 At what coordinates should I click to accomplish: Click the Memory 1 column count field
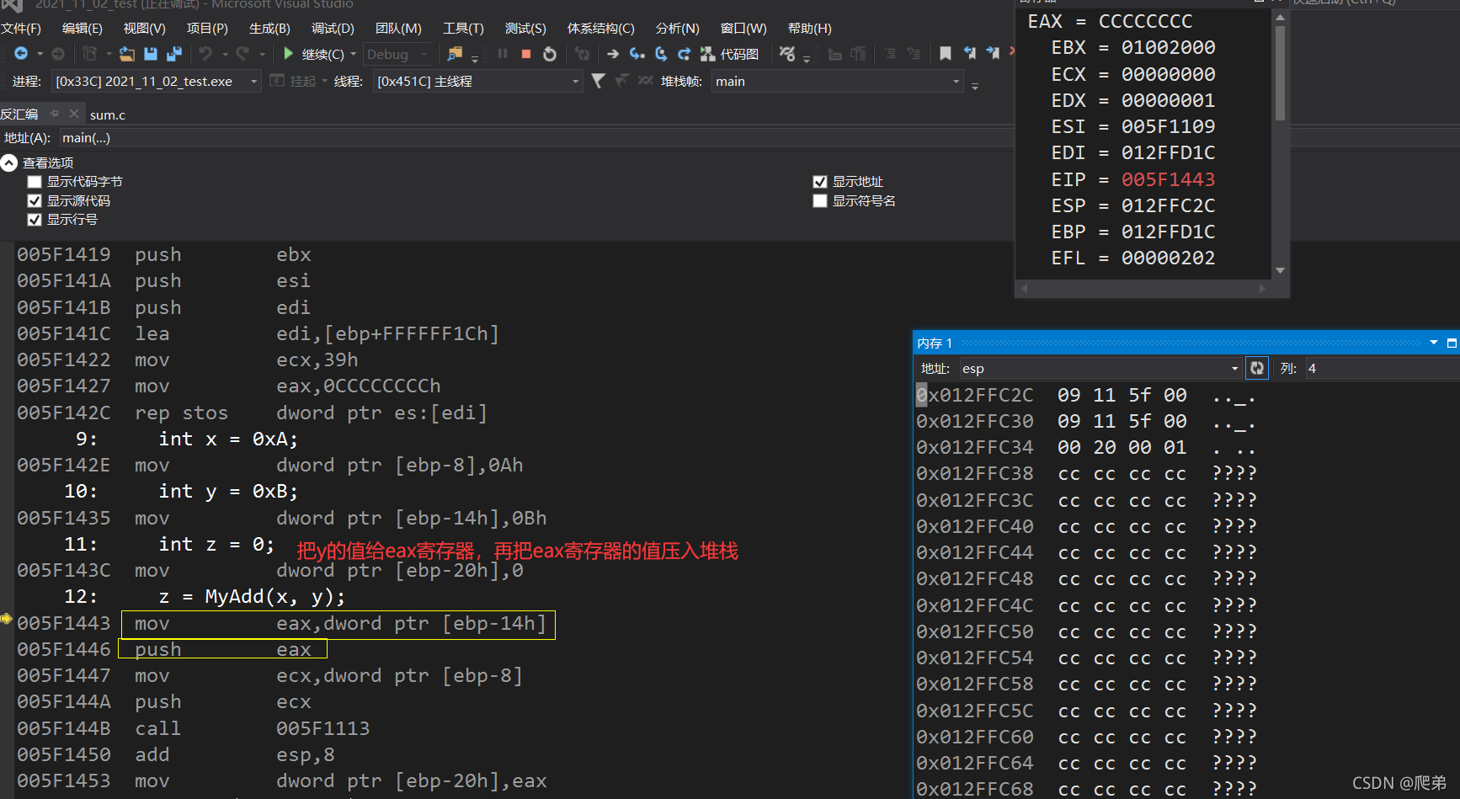pyautogui.click(x=1381, y=368)
